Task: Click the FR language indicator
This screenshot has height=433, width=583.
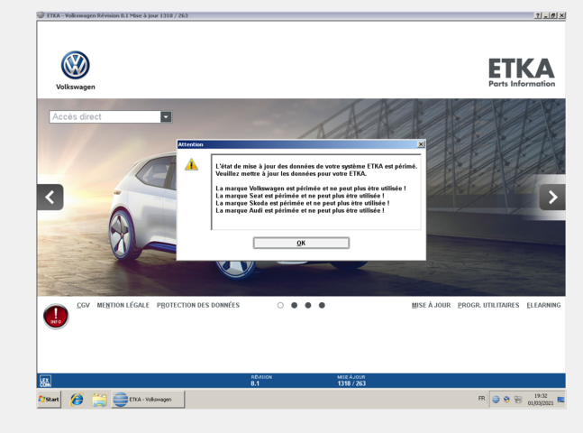Action: coord(481,399)
